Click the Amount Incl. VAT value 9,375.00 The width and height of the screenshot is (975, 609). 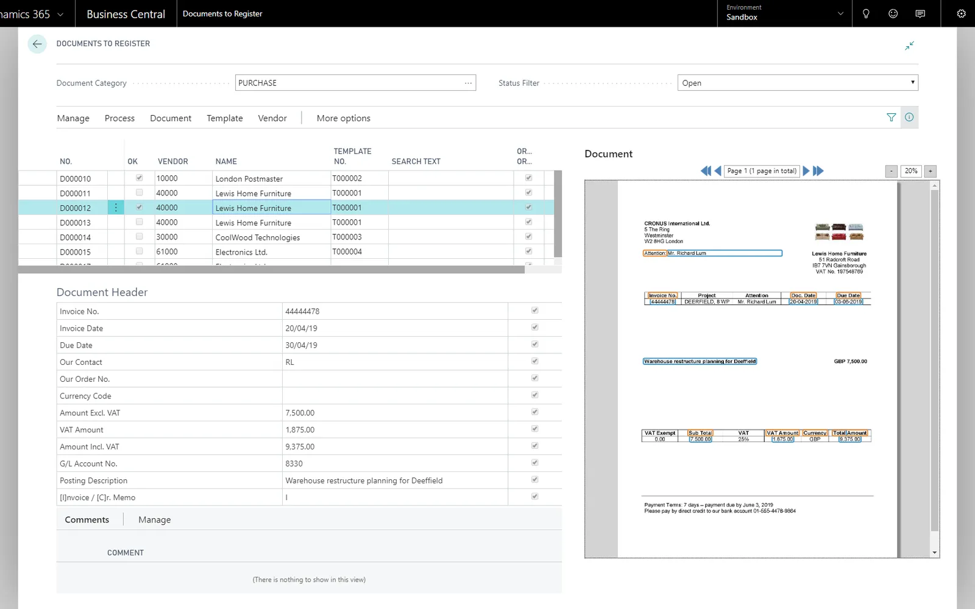pyautogui.click(x=300, y=446)
